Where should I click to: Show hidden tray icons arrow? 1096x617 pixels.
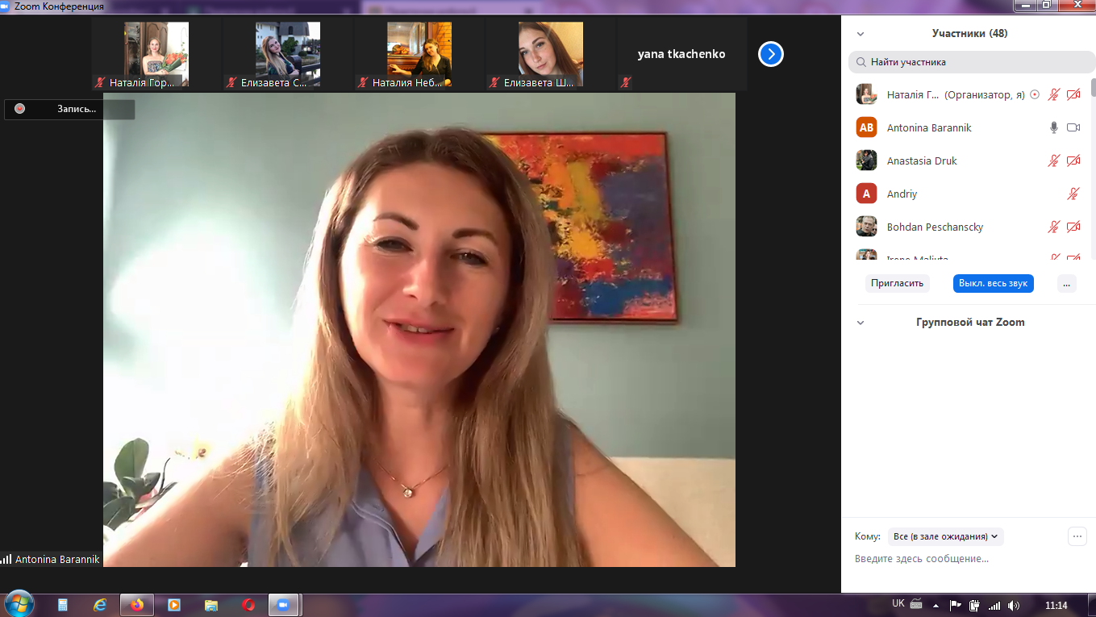pos(936,605)
